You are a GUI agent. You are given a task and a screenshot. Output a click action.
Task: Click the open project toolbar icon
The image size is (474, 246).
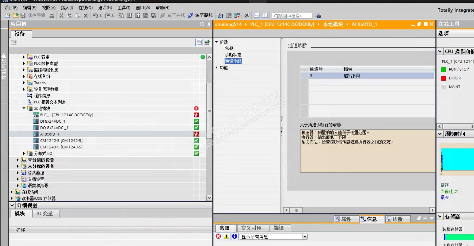pos(16,15)
